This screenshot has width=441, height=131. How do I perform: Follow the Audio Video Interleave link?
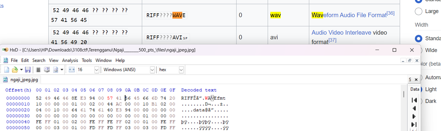pos(341,33)
